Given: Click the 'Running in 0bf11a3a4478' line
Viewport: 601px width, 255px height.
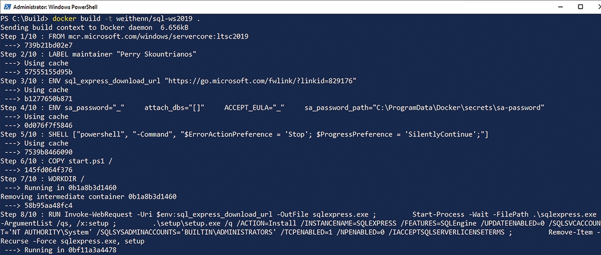Looking at the screenshot, I should tap(70, 250).
